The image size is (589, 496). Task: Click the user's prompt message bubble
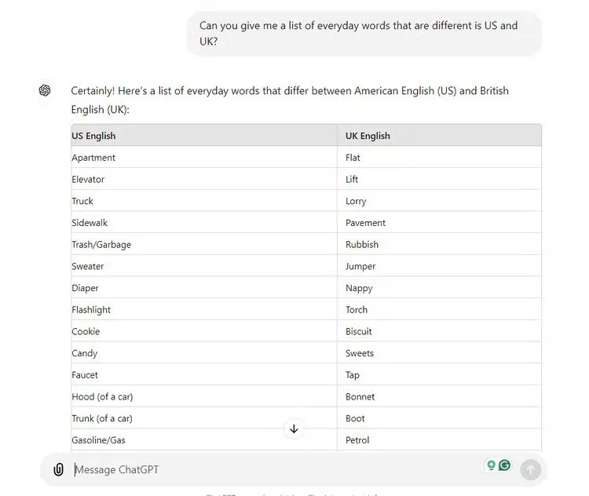[x=364, y=34]
